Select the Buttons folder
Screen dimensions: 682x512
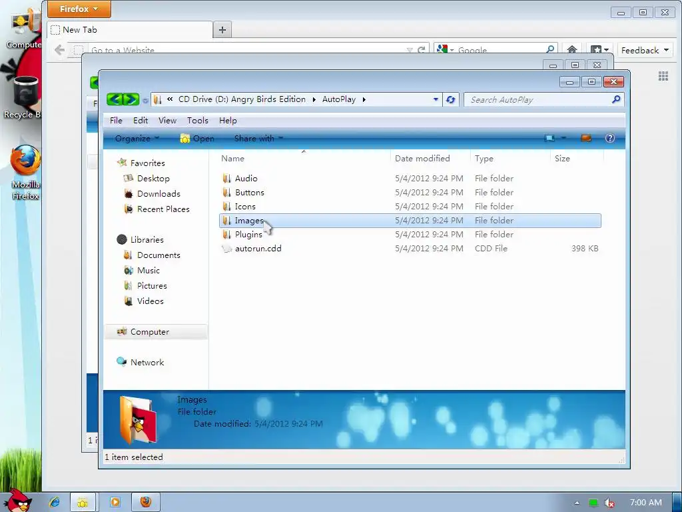point(250,193)
